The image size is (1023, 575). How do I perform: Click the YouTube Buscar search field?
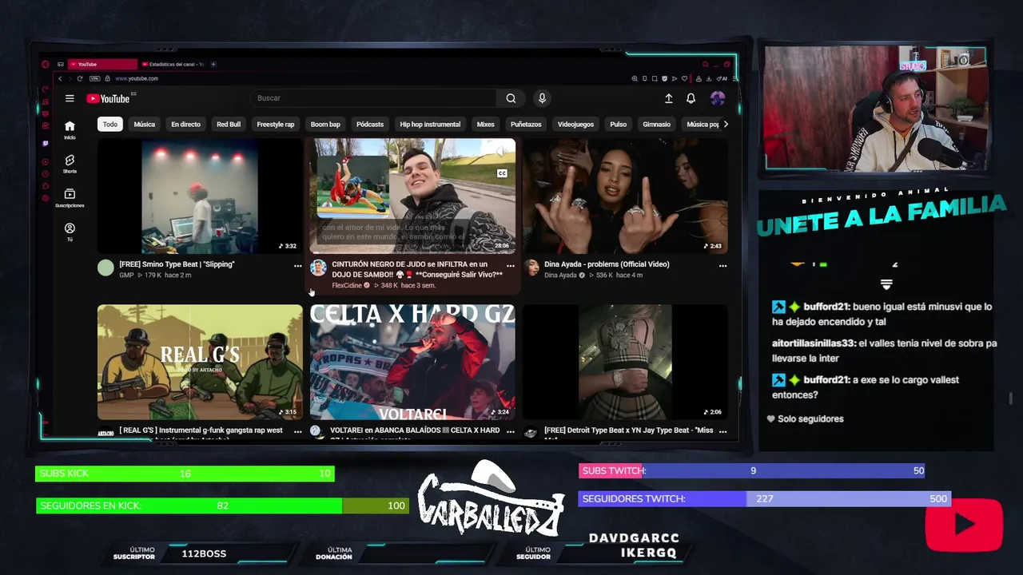click(x=373, y=98)
